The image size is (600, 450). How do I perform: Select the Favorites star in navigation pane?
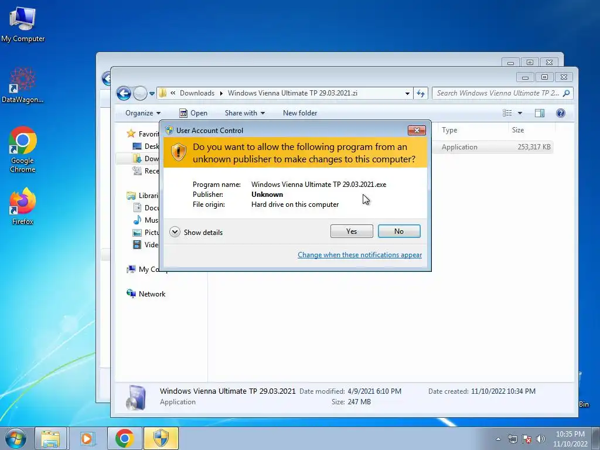131,134
